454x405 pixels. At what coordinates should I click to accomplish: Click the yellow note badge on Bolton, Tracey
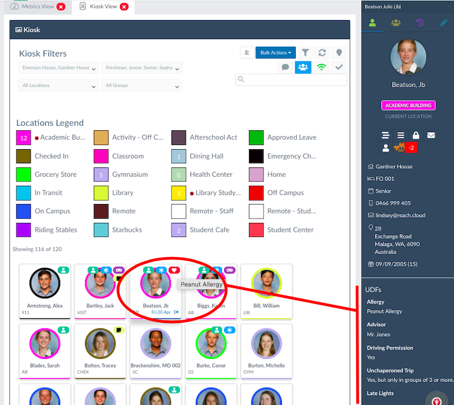[x=119, y=330]
